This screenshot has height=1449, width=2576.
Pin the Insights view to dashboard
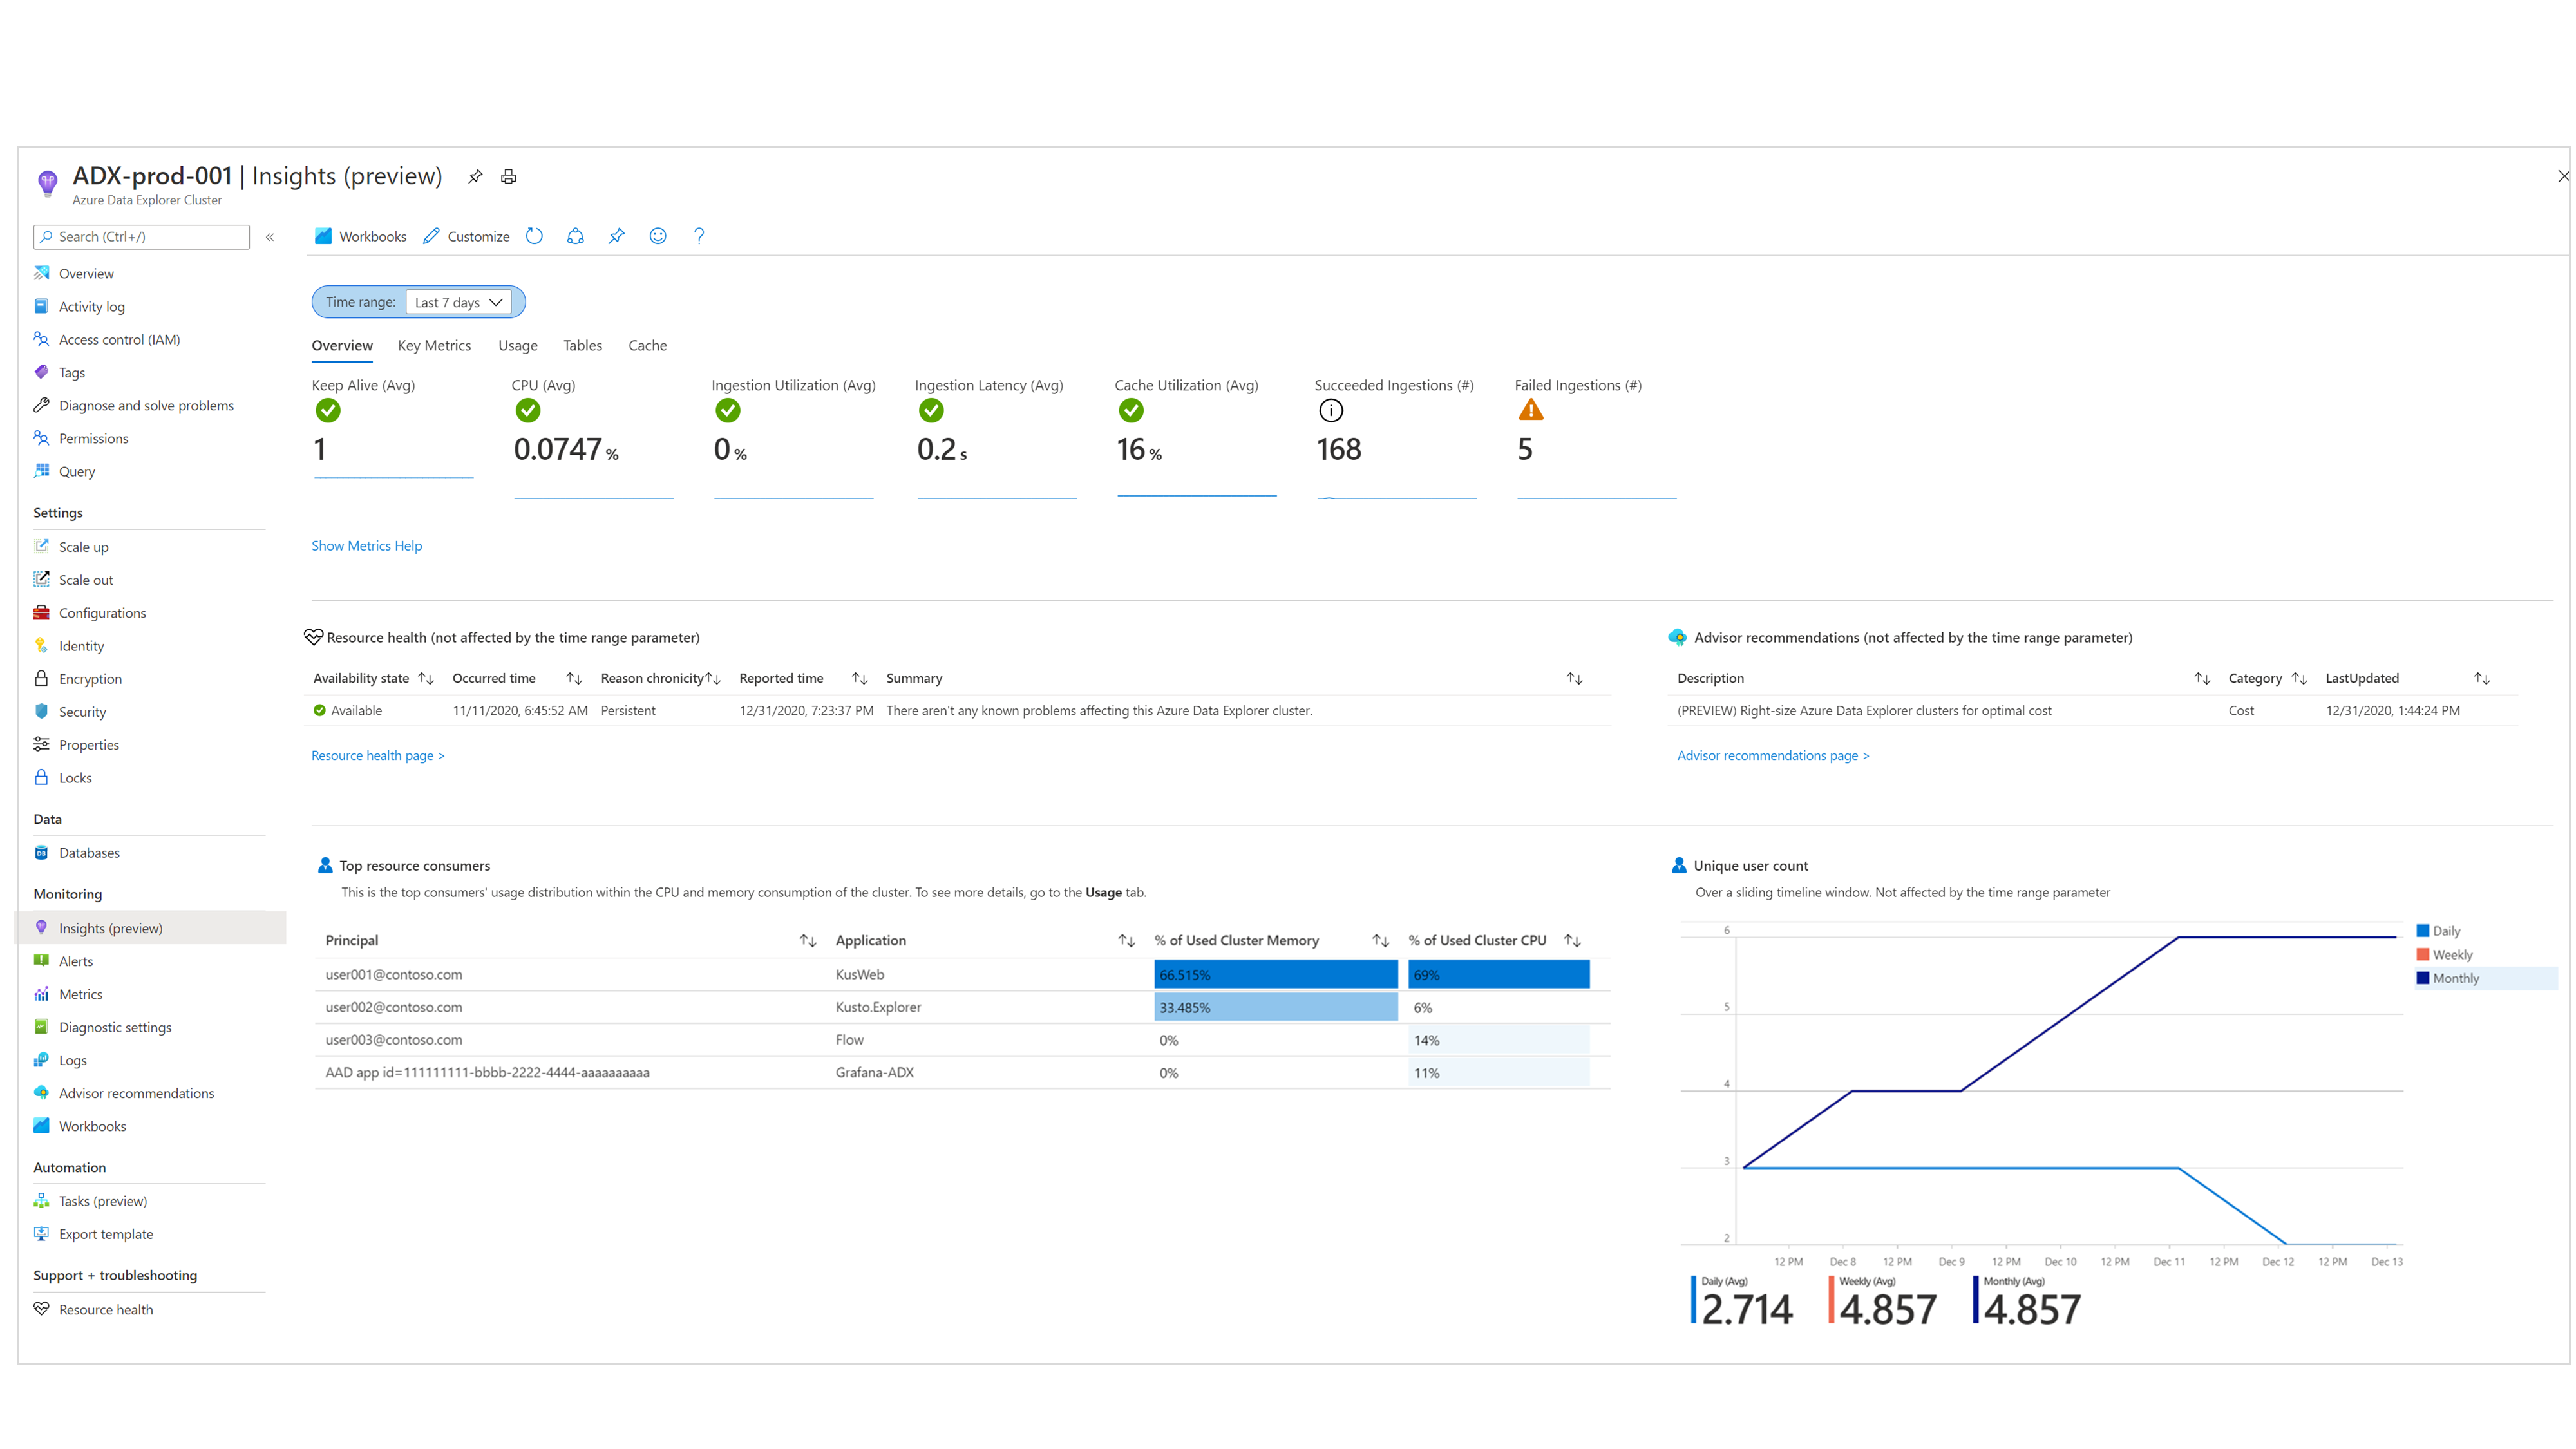616,236
